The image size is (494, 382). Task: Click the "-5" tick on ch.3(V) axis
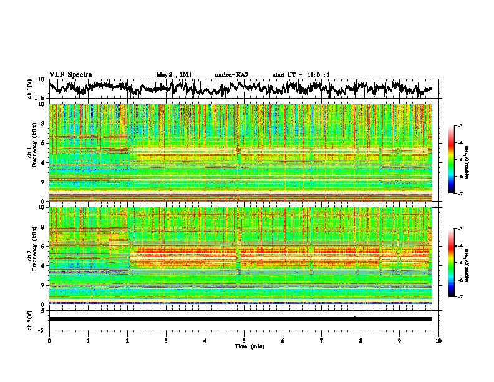[42, 330]
